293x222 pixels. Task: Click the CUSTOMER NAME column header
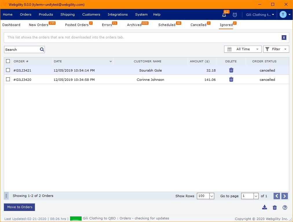tap(147, 61)
